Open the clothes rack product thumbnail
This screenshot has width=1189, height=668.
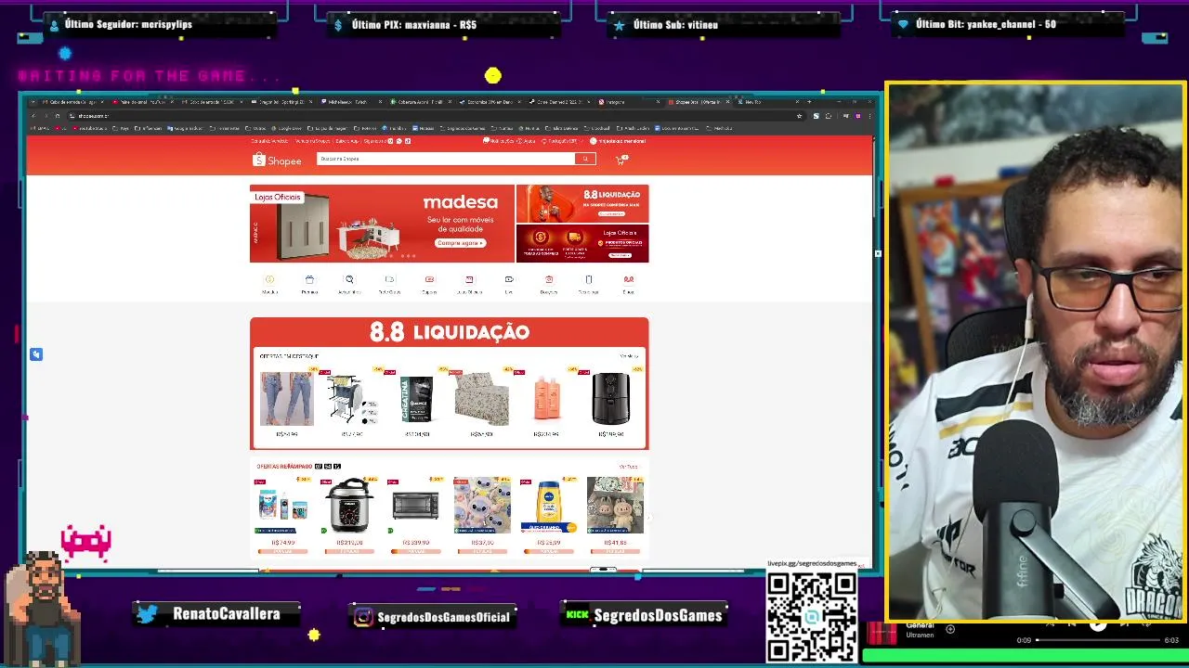click(352, 399)
